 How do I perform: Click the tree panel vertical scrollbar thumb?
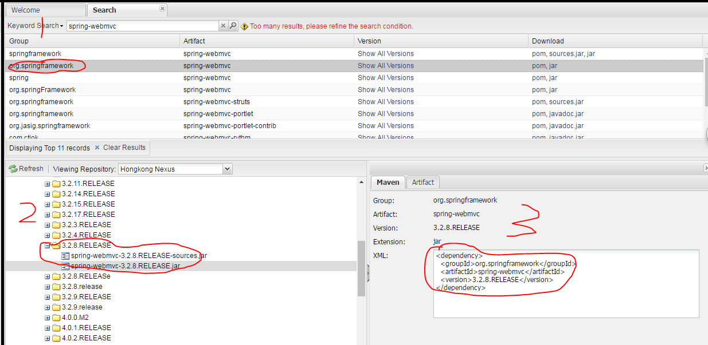361,269
